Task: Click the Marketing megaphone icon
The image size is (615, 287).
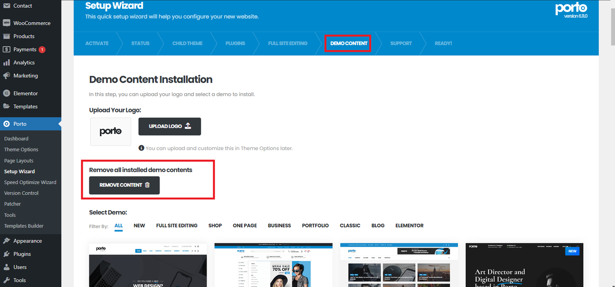Action: click(x=7, y=75)
